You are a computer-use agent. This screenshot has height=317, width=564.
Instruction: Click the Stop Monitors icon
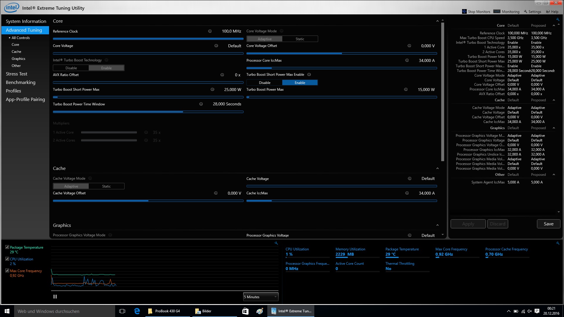[464, 11]
